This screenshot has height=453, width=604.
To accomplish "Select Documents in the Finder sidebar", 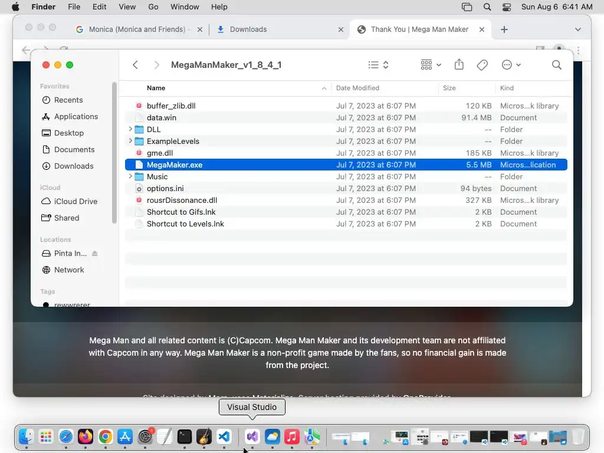I will 74,149.
